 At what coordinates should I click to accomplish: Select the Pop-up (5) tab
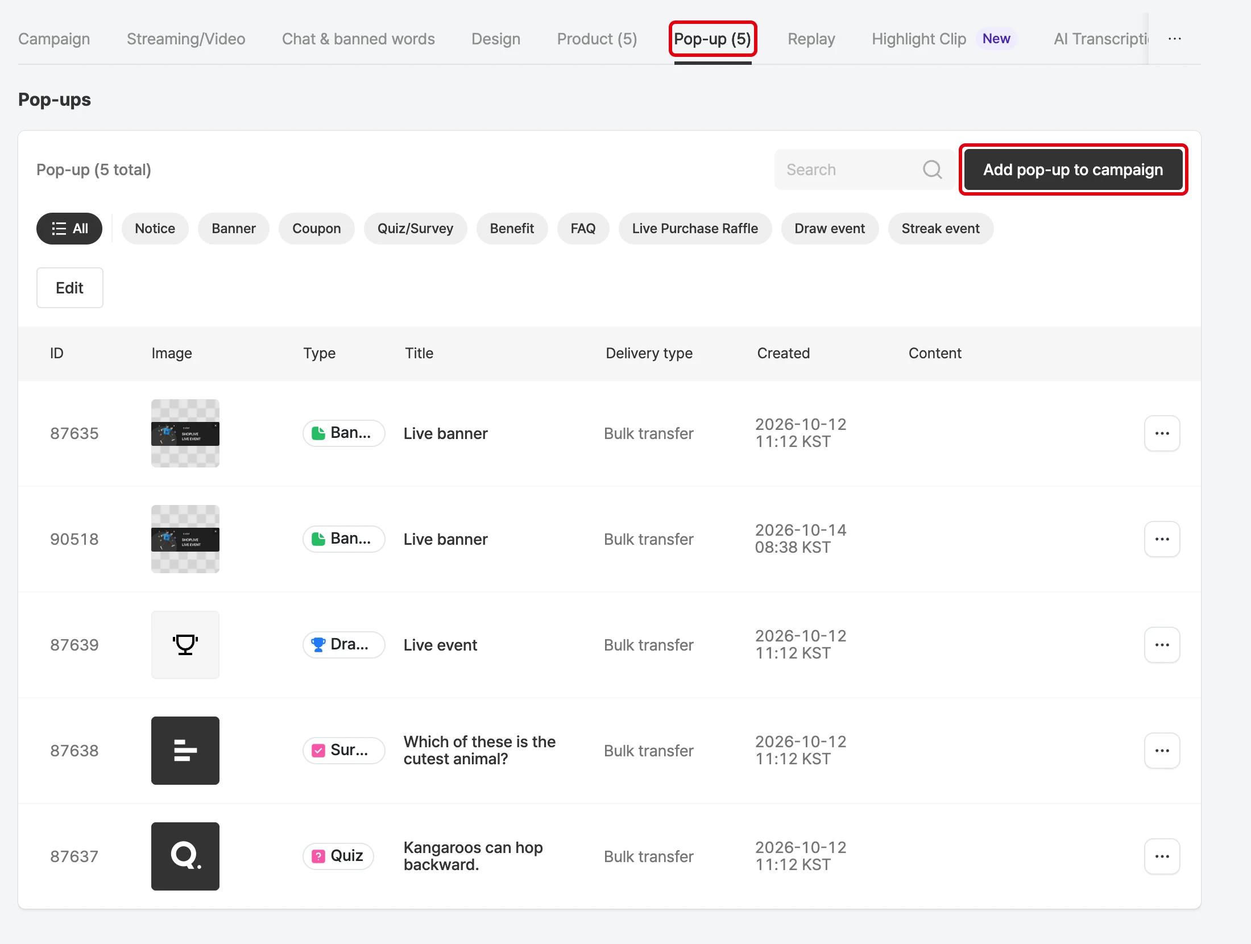pyautogui.click(x=713, y=39)
